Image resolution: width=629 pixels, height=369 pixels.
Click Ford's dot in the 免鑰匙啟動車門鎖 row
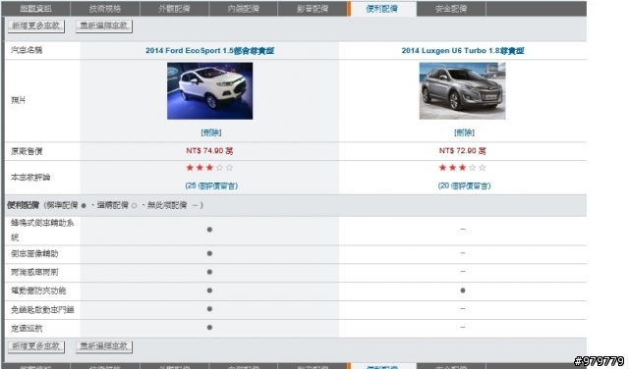point(209,309)
